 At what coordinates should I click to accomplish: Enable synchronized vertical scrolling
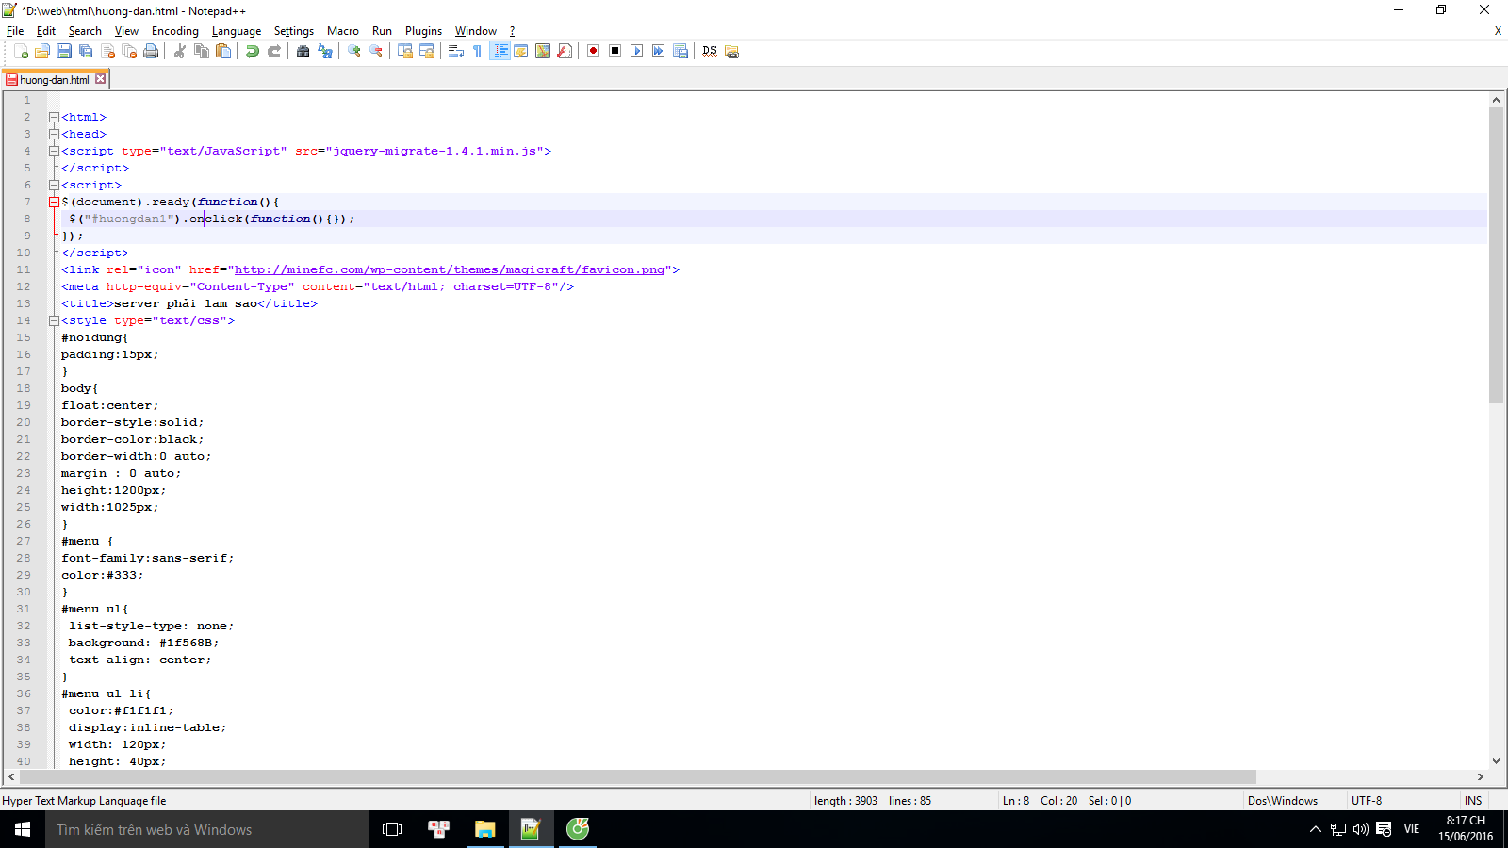click(x=405, y=51)
